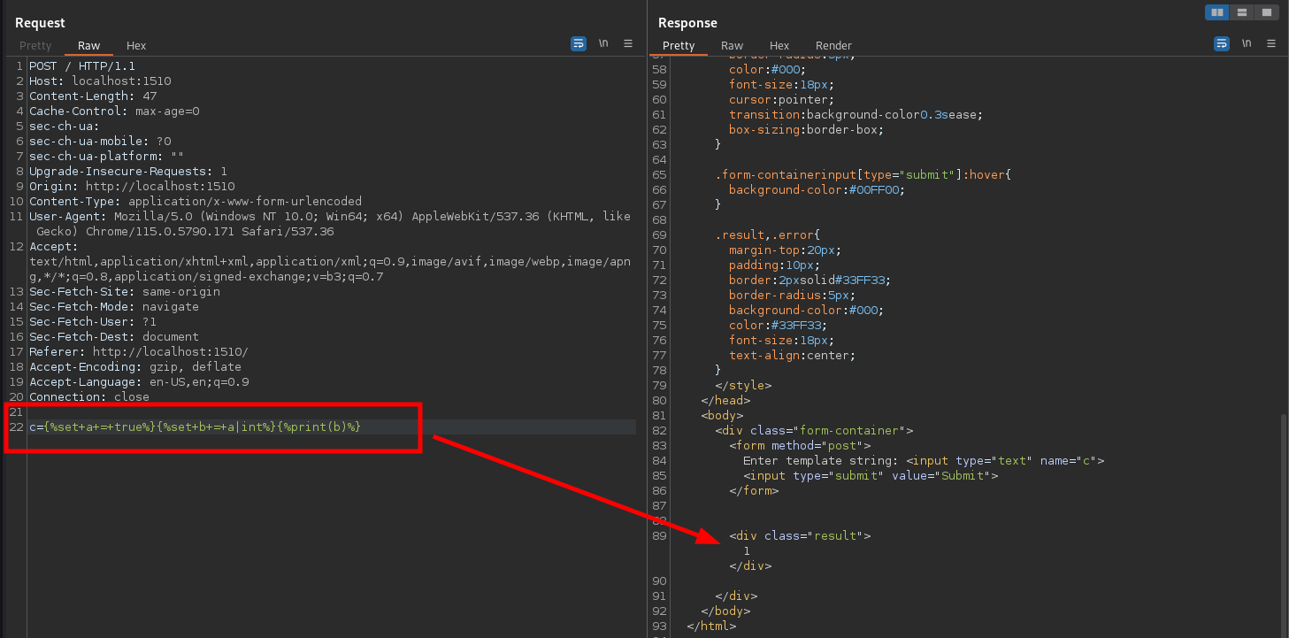Click the template payload body on line 22

(x=196, y=427)
